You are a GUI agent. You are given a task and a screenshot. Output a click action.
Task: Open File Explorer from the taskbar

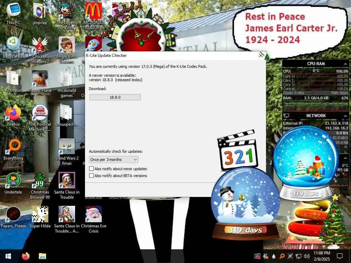[42, 256]
